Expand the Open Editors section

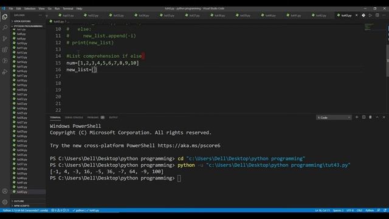28,21
